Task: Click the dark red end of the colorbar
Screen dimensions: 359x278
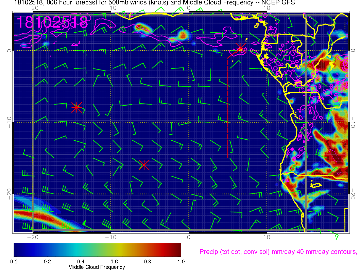Action: (x=177, y=249)
